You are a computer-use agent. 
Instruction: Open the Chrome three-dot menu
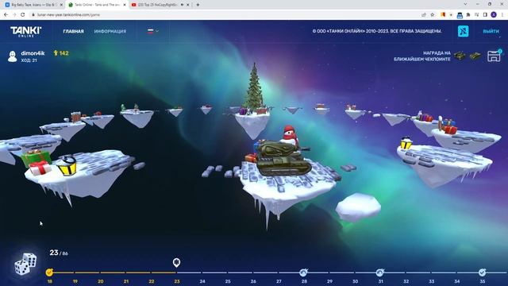[502, 15]
